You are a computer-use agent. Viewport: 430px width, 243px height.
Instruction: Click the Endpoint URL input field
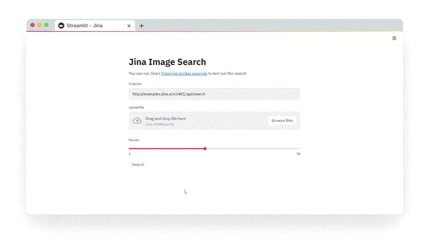click(214, 94)
